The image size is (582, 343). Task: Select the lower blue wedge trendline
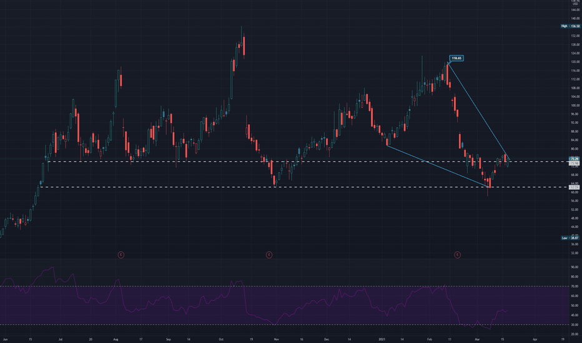438,166
